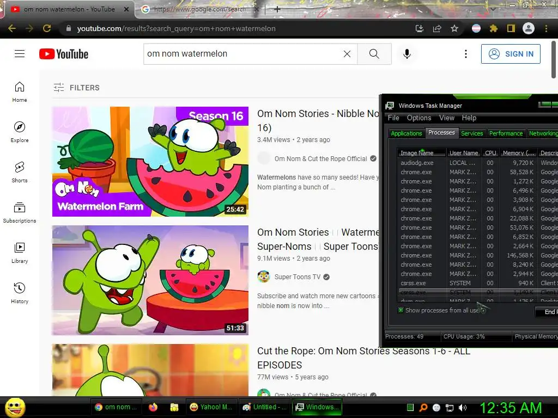This screenshot has width=558, height=418.
Task: Run search with the magnifying glass button
Action: pos(374,54)
